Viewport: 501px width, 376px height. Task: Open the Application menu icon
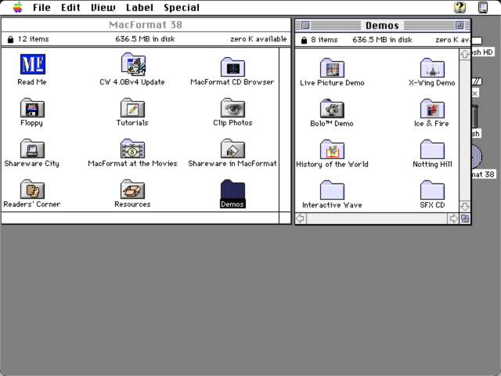point(483,7)
